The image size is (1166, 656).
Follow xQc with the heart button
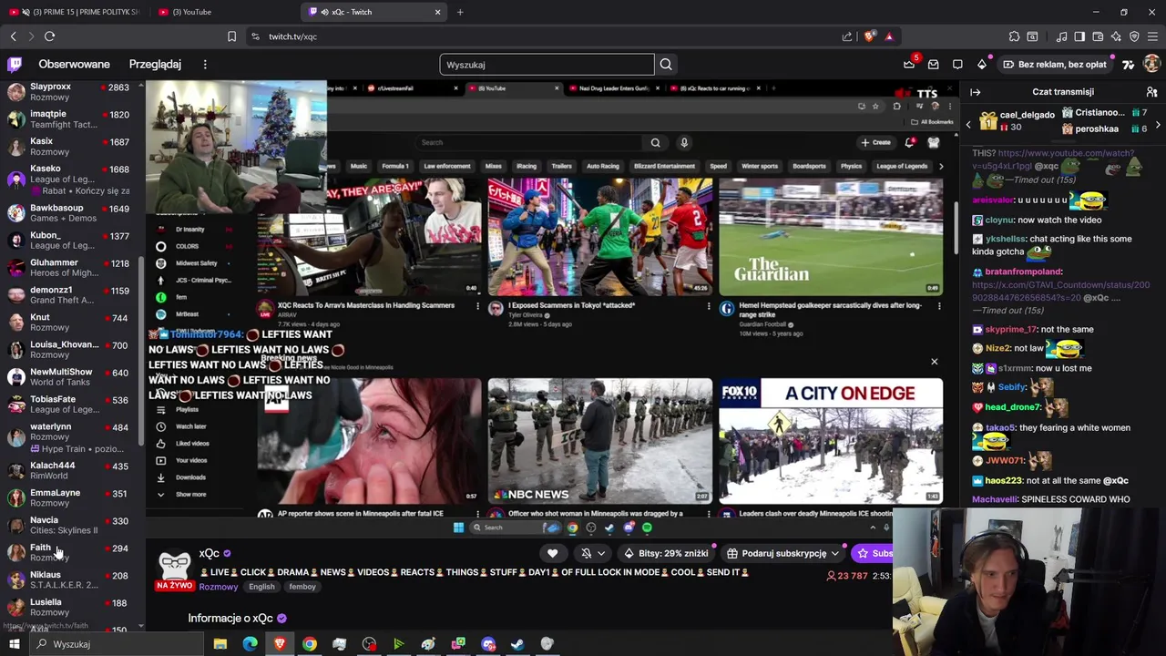[552, 553]
